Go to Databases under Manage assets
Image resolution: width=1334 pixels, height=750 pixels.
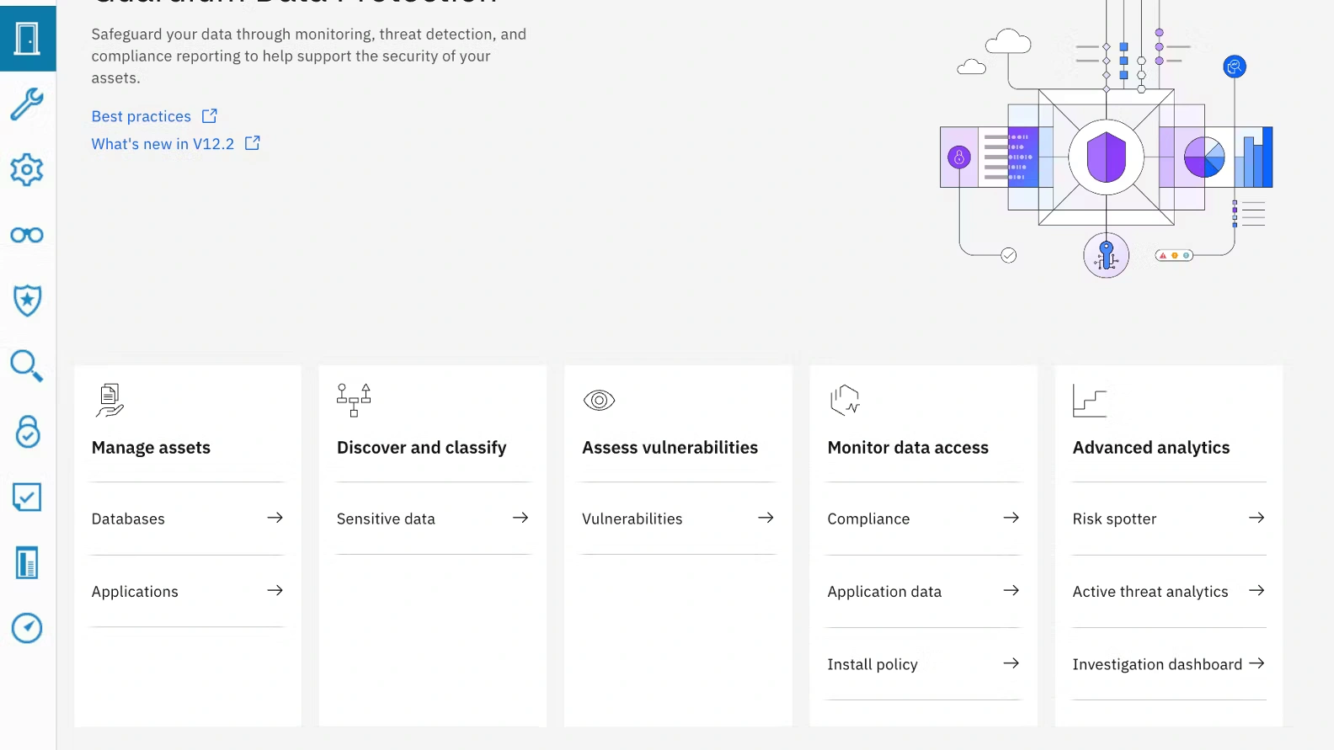[x=187, y=519]
